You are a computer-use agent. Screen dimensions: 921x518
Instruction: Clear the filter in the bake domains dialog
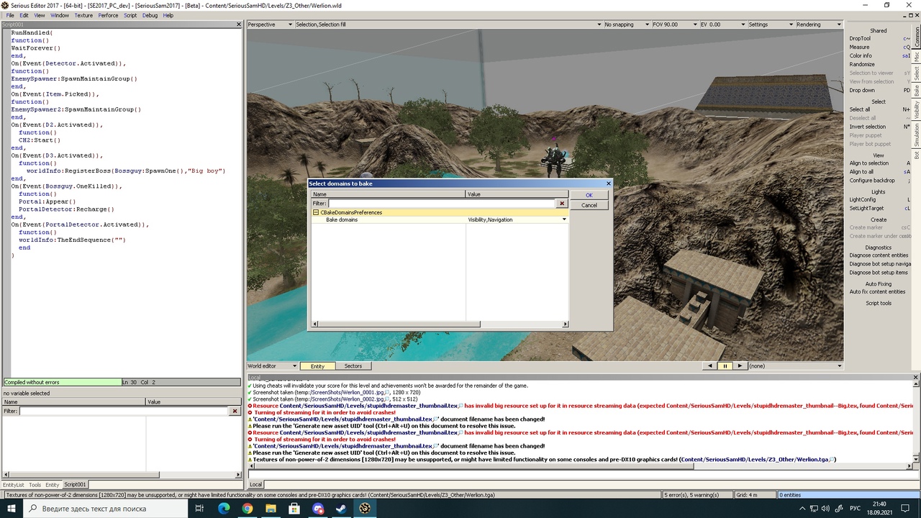(562, 204)
